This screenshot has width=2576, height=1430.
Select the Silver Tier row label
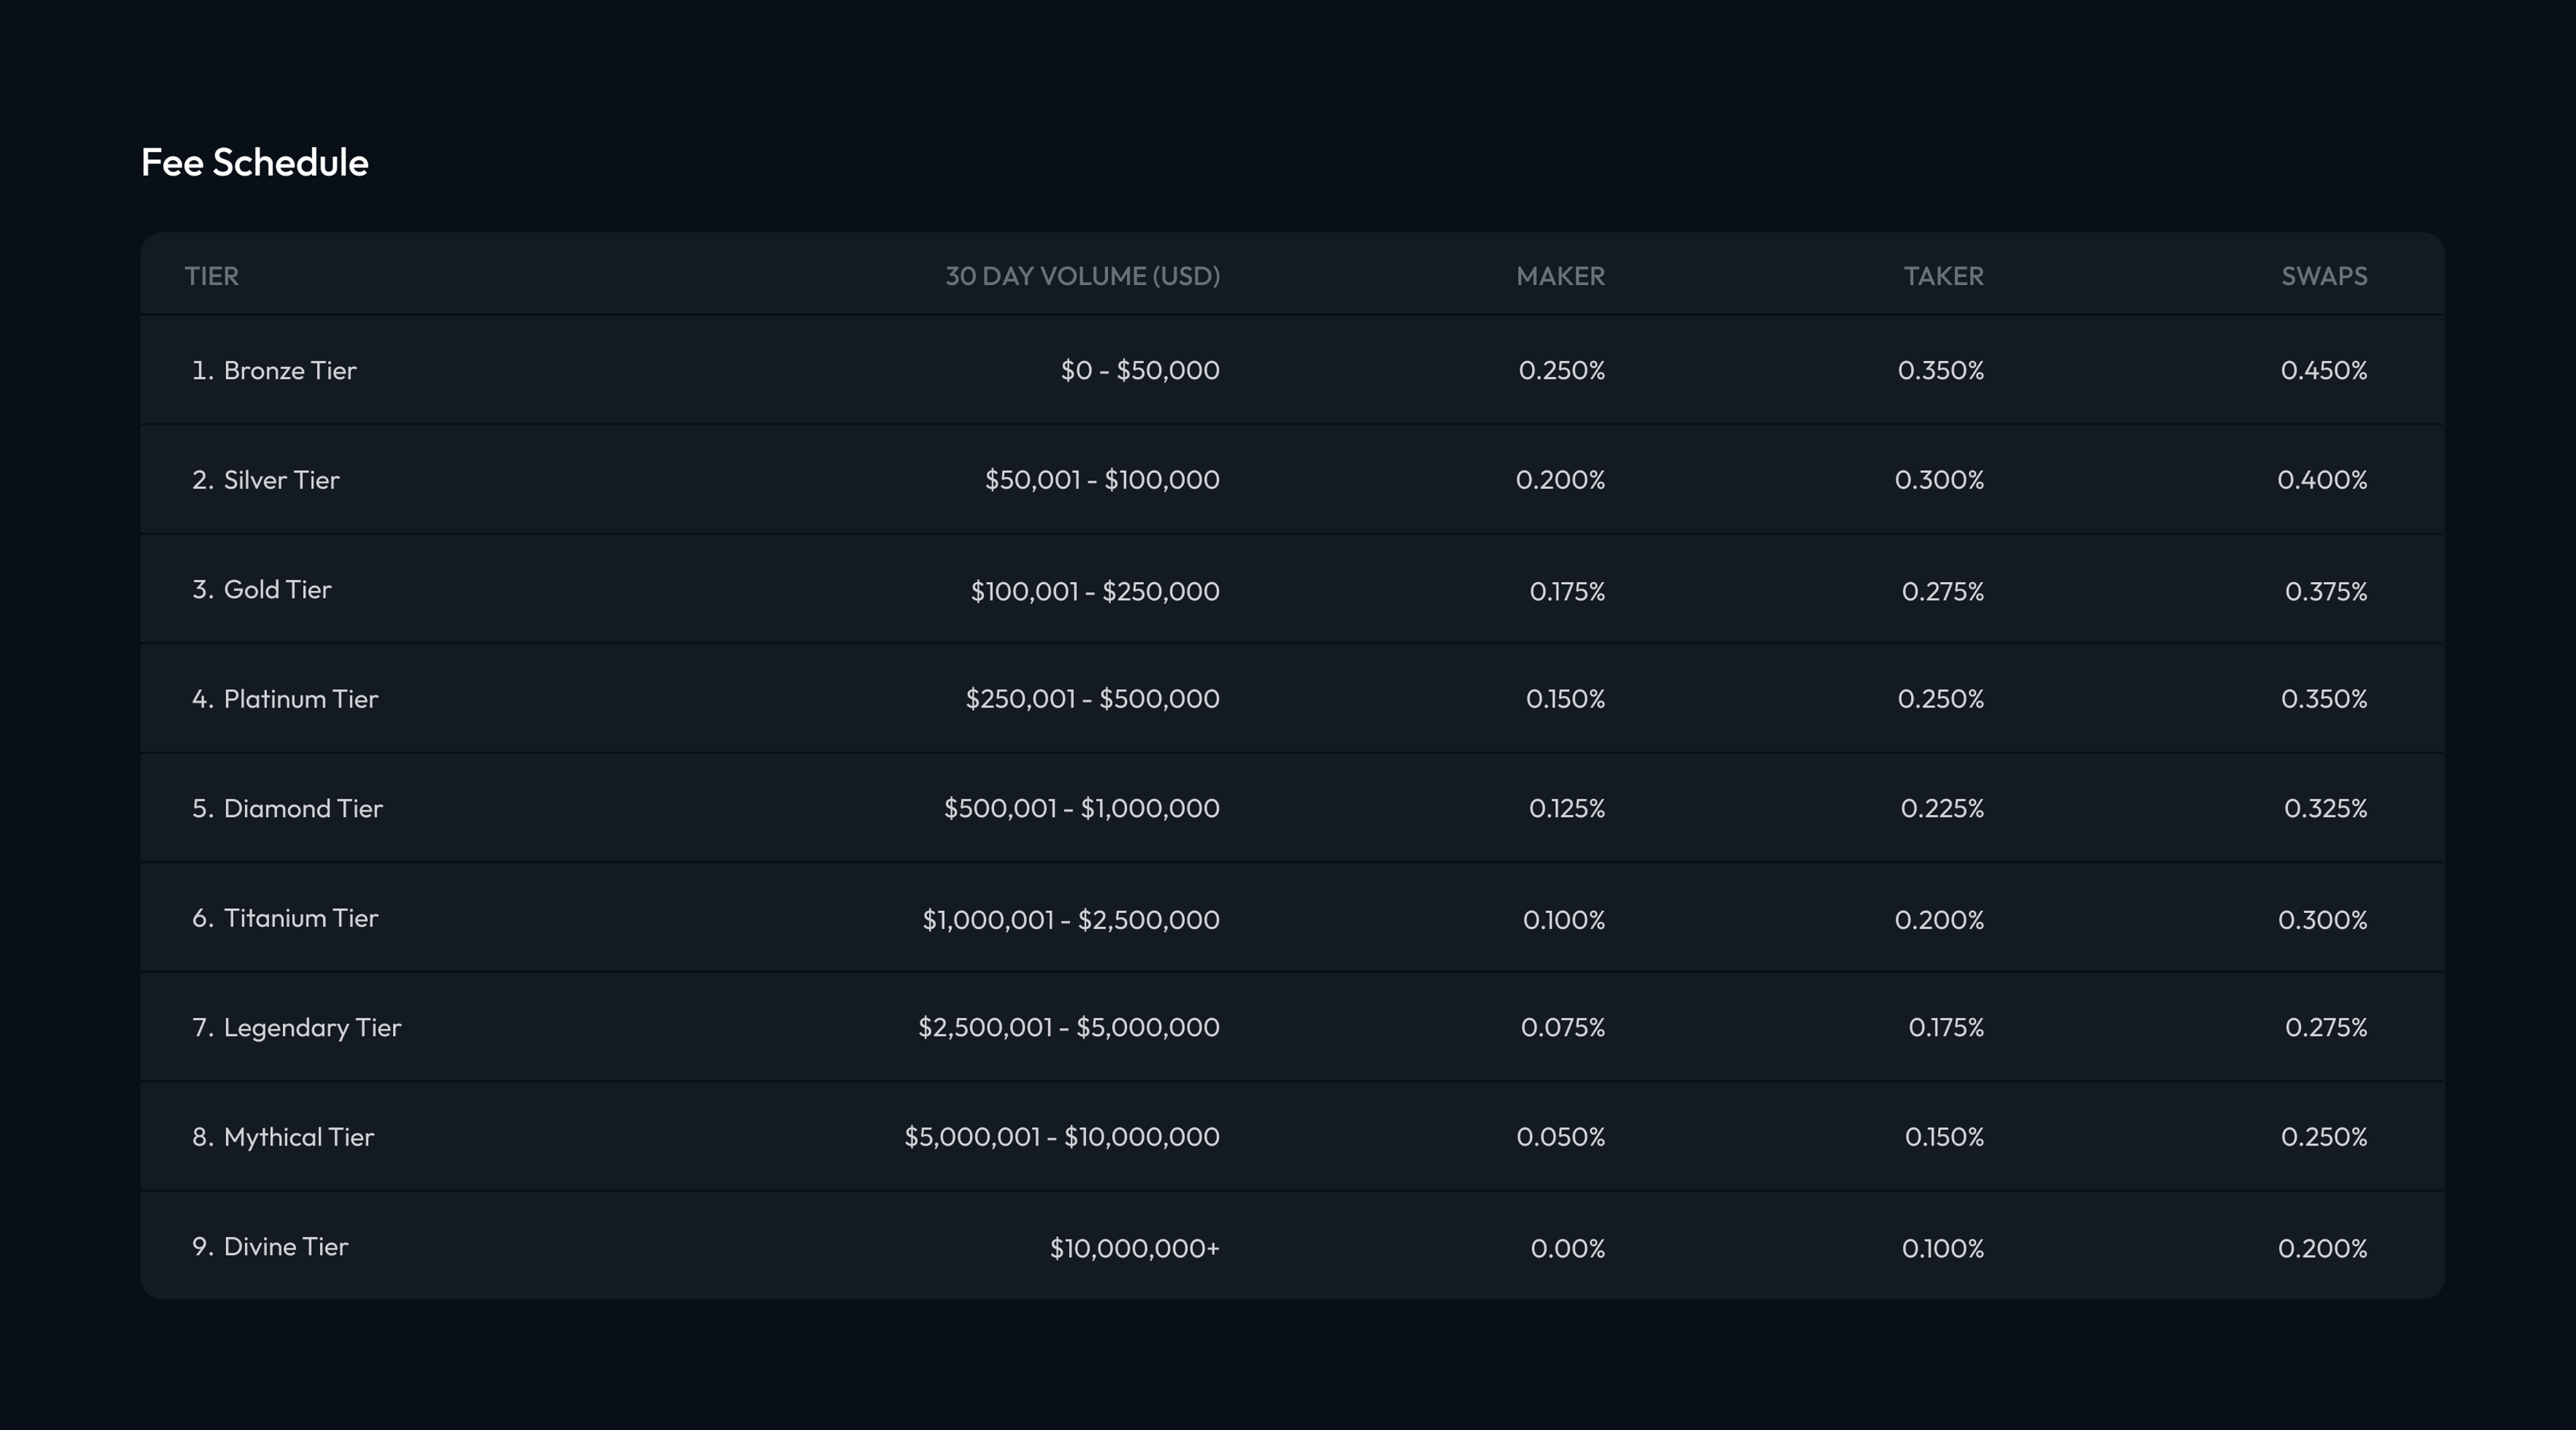(x=281, y=480)
